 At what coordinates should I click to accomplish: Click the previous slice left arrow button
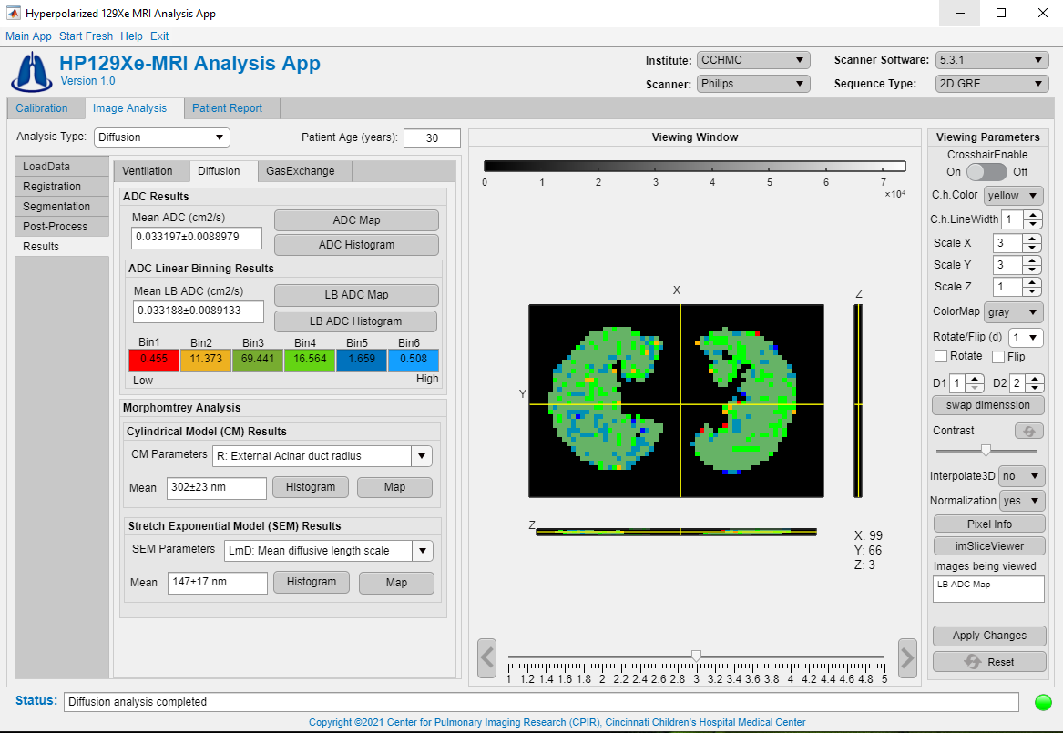click(x=486, y=657)
